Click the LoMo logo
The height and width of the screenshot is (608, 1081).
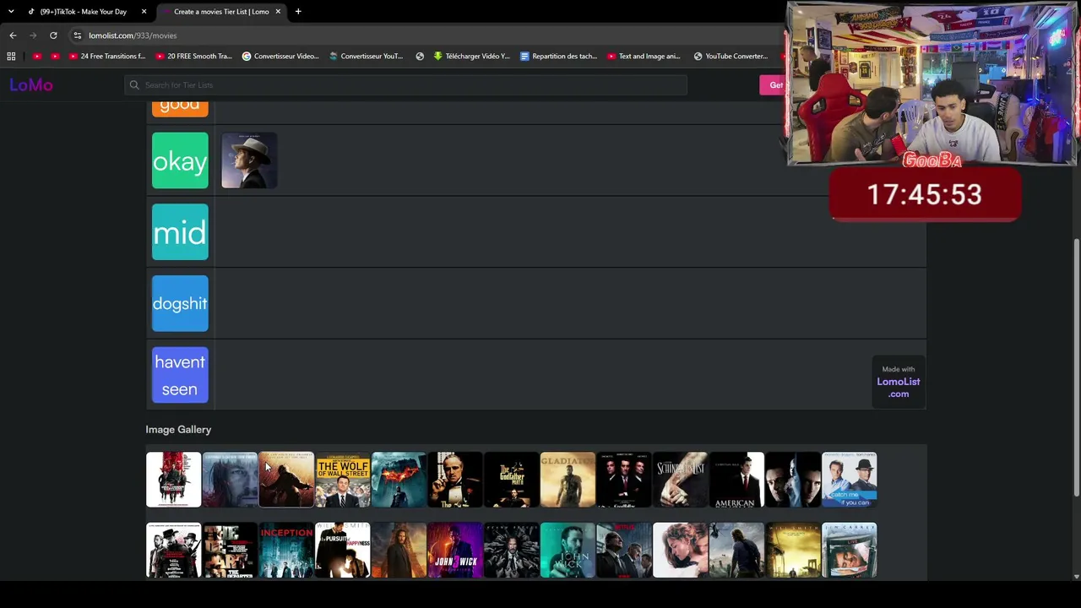click(31, 84)
